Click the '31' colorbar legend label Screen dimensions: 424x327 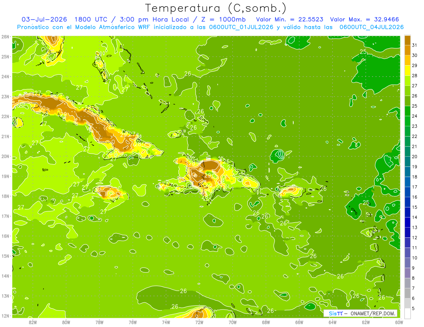414,45
